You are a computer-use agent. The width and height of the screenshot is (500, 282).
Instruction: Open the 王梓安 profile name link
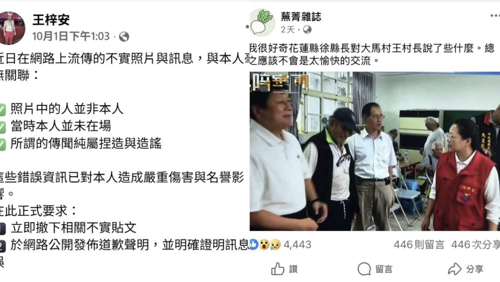tap(51, 20)
